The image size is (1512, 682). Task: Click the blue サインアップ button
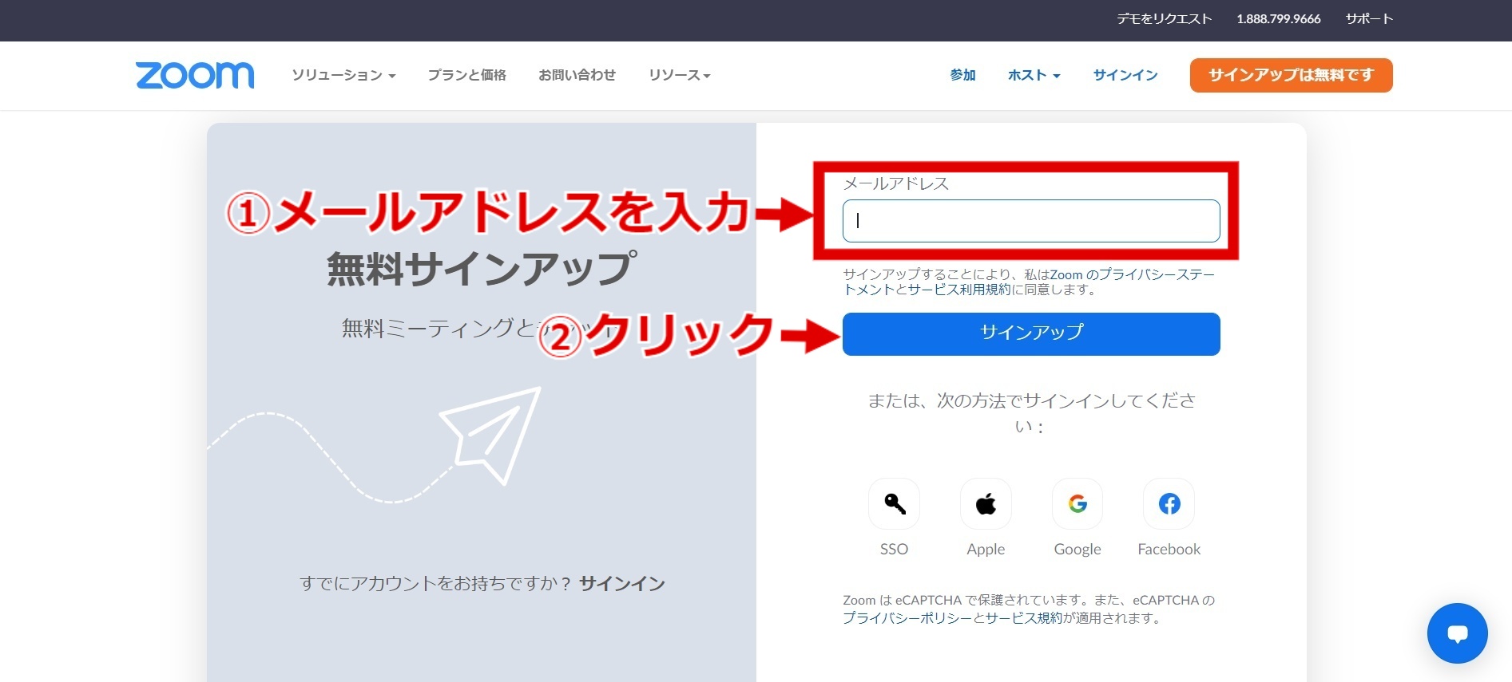point(1031,333)
